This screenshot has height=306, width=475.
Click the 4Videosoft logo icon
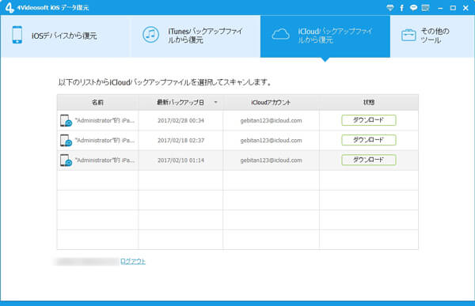(x=9, y=8)
